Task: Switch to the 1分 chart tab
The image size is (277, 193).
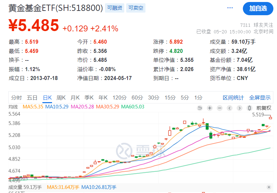Action: (x=198, y=97)
